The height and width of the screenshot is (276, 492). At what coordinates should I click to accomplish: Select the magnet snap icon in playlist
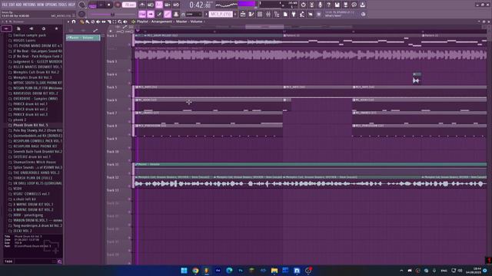click(x=74, y=21)
